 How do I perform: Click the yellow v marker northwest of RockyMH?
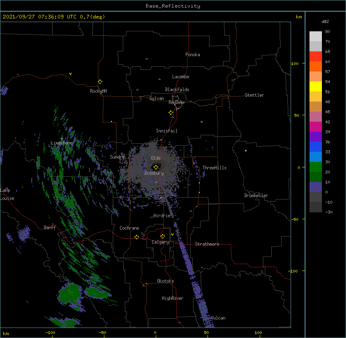point(70,74)
